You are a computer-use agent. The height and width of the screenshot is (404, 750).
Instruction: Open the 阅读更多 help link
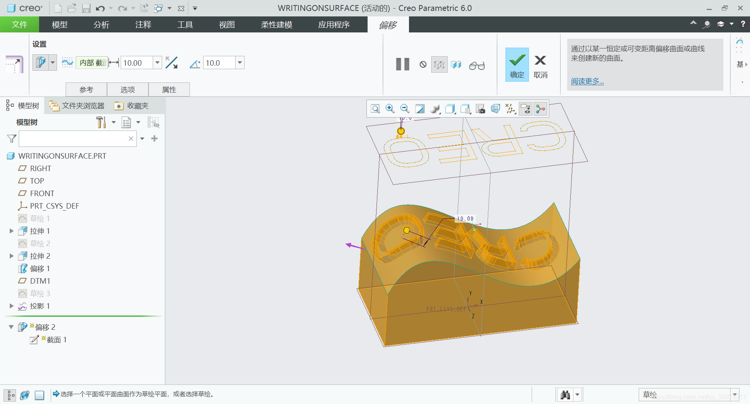click(x=587, y=81)
